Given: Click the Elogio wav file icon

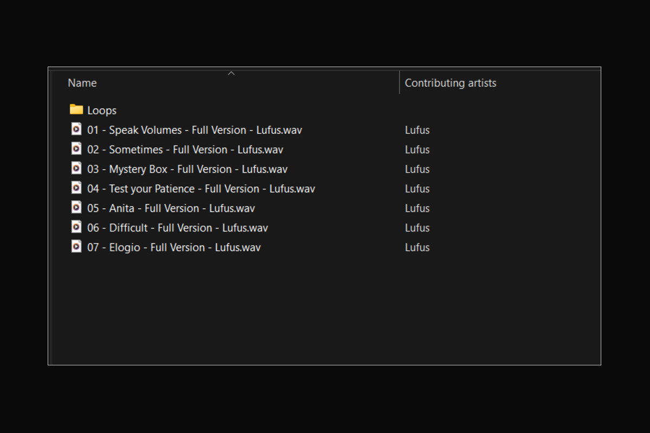Looking at the screenshot, I should click(x=76, y=246).
